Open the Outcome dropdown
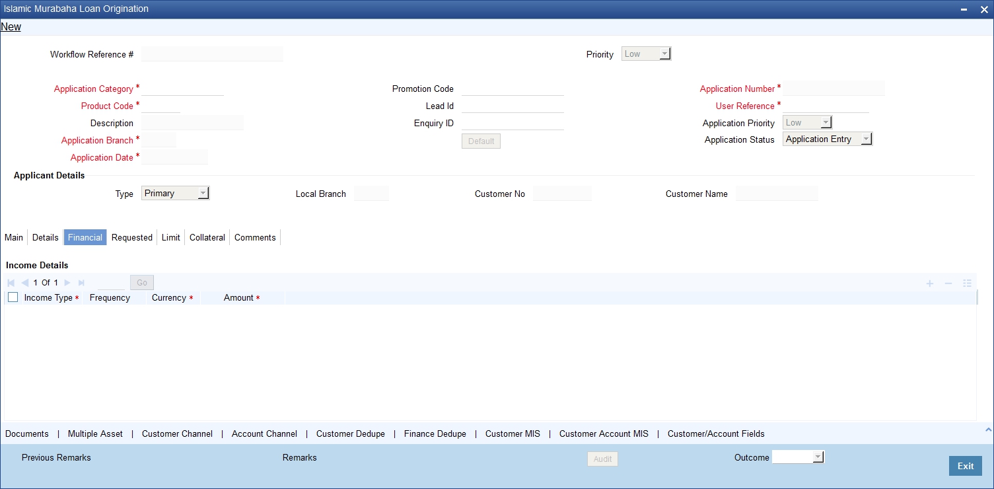The height and width of the screenshot is (489, 994). (799, 457)
